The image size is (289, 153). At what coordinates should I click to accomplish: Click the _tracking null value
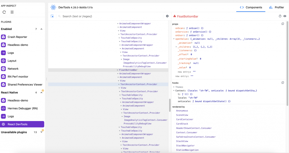tap(196, 63)
